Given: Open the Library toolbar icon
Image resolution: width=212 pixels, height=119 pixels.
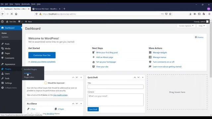Looking at the screenshot, I should [x=195, y=14].
